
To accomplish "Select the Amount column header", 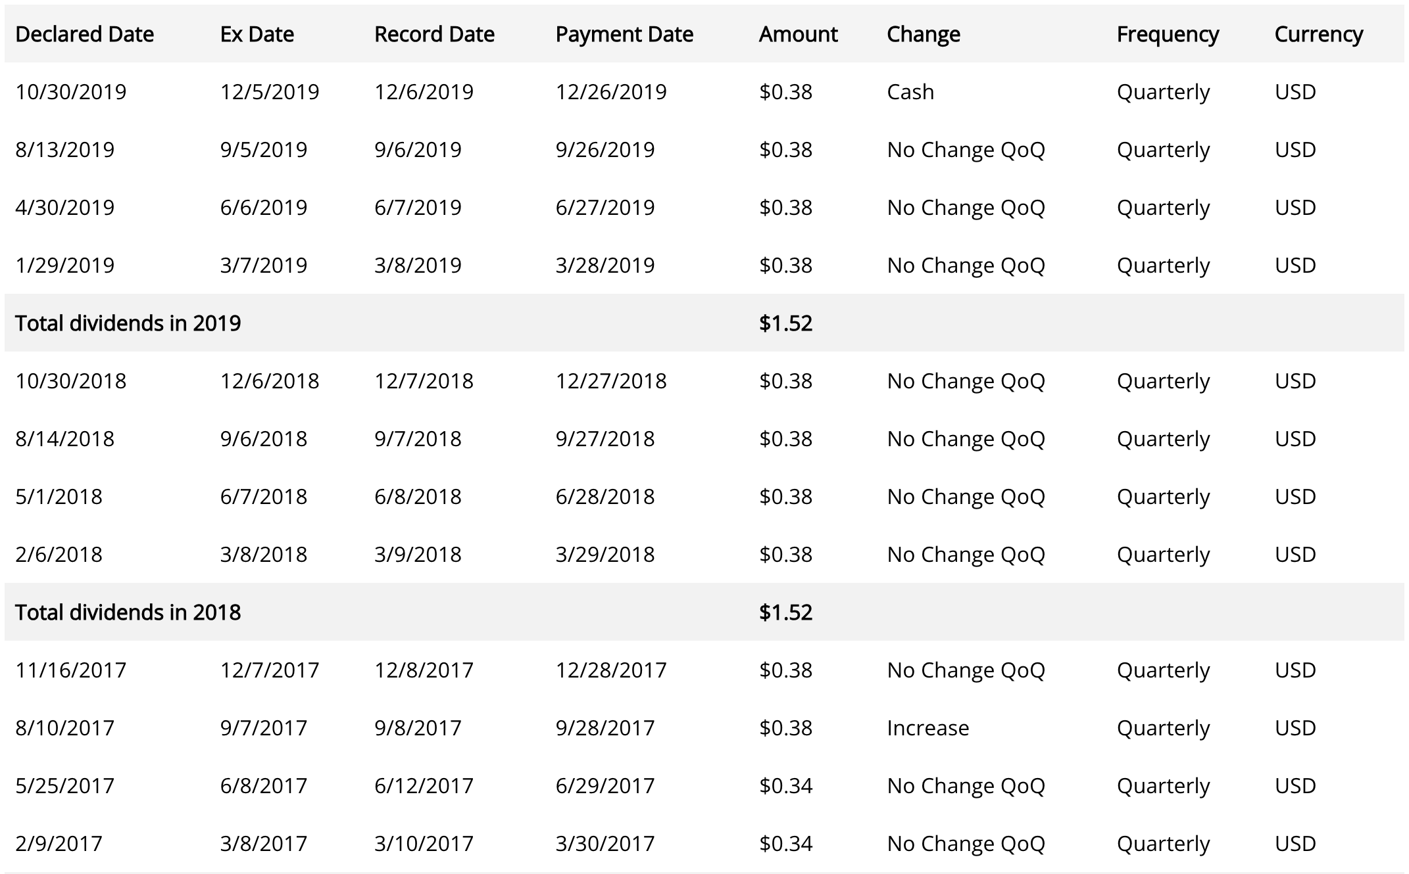I will click(798, 34).
